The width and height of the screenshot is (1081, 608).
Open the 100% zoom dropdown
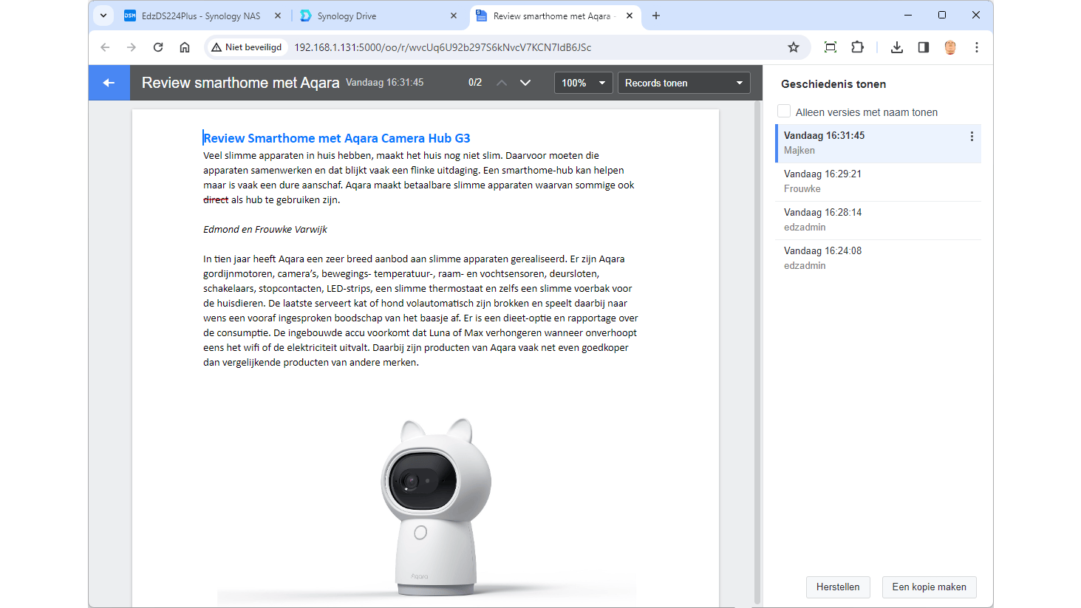pos(583,83)
